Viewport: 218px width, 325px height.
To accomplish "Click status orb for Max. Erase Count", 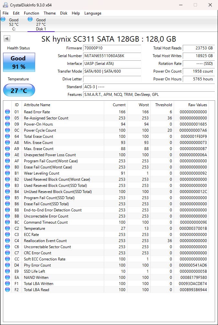I will point(7,148).
